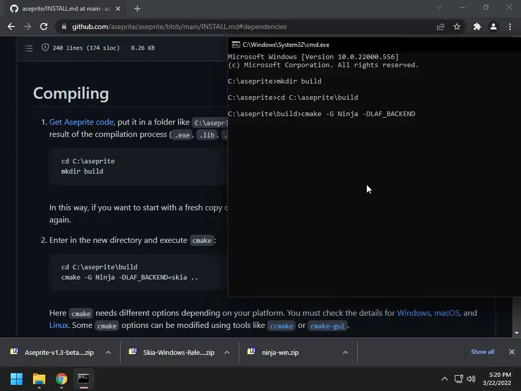Click the share page icon in address bar
This screenshot has height=391, width=521.
click(x=441, y=26)
